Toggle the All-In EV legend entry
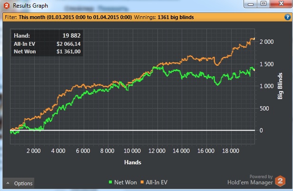This screenshot has width=293, height=191. click(154, 182)
